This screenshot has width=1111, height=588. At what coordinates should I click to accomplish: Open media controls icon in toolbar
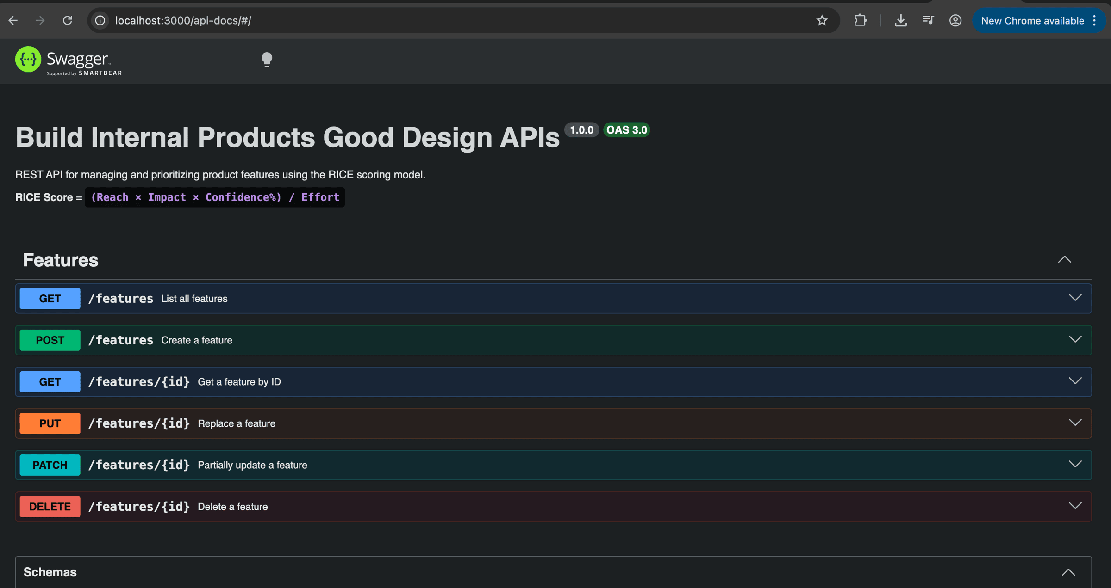tap(928, 20)
